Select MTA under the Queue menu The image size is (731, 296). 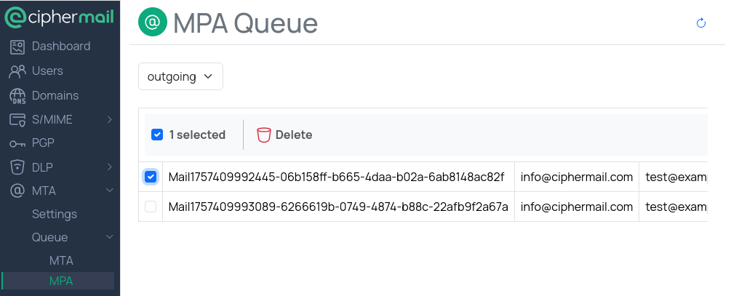(x=61, y=260)
